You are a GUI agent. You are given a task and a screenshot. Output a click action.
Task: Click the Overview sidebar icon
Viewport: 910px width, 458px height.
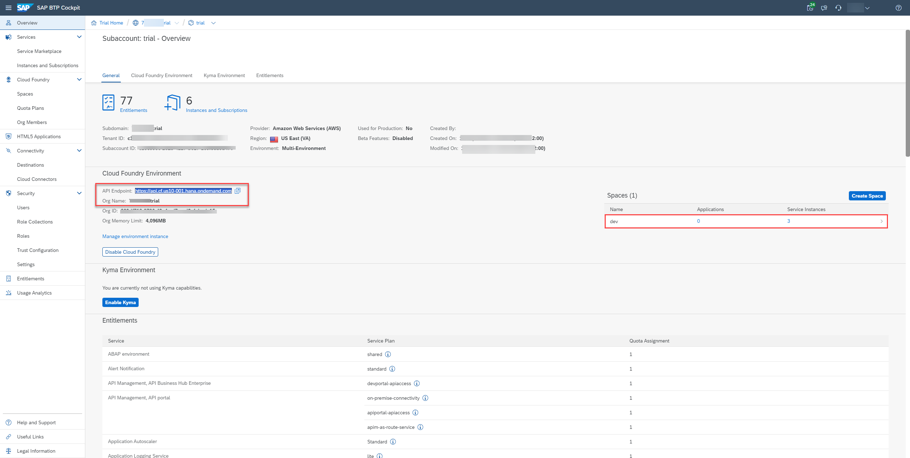(x=9, y=23)
